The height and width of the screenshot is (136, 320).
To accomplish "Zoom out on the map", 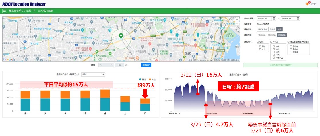I will pyautogui.click(x=237, y=23).
